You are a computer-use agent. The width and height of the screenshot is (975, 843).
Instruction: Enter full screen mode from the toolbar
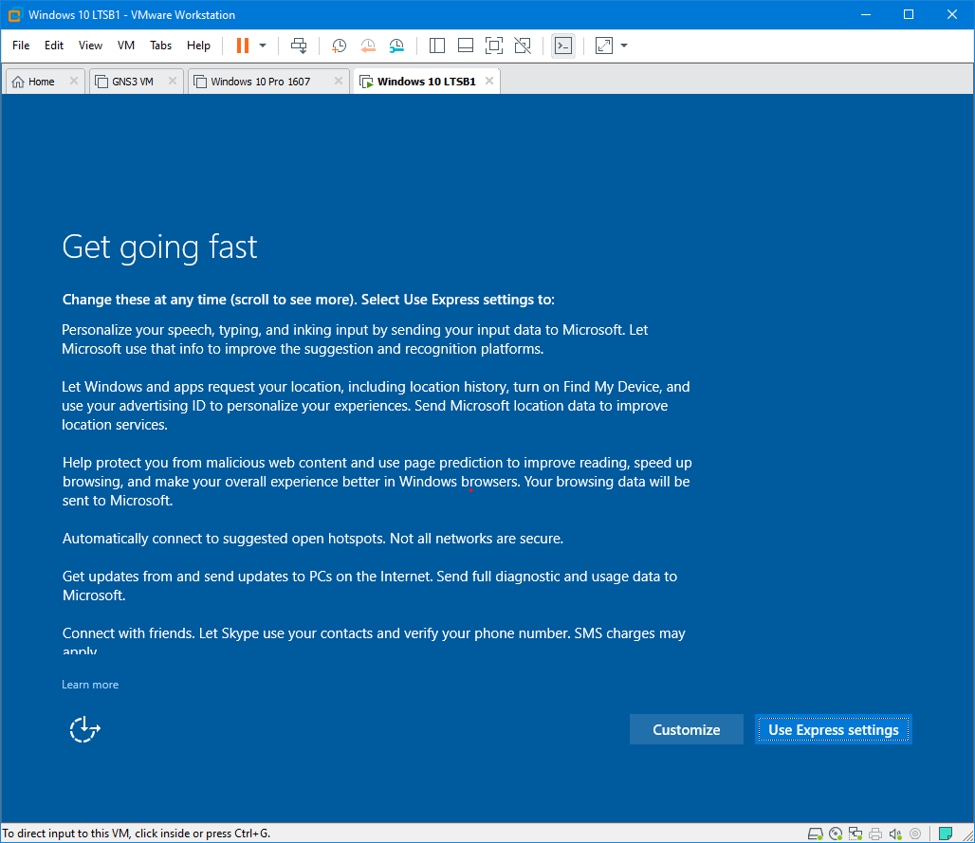(494, 46)
